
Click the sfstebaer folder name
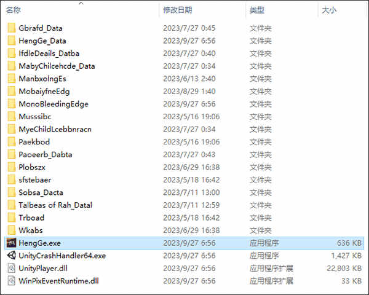35,180
